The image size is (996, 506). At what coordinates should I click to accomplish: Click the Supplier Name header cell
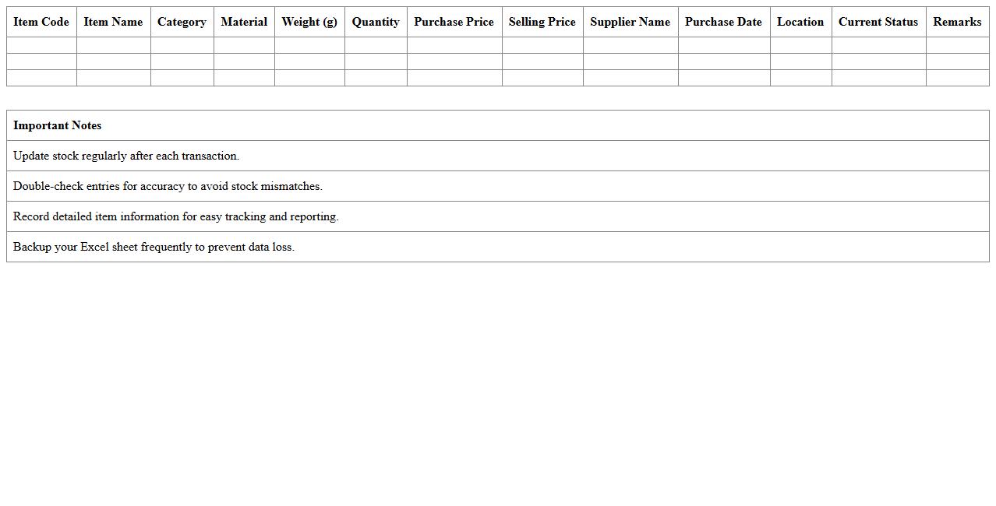pos(630,22)
